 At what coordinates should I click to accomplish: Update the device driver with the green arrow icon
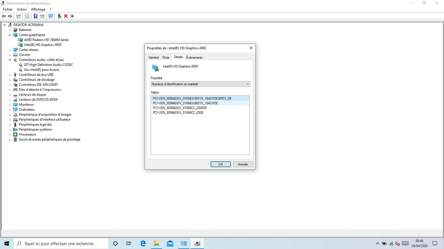[59, 16]
